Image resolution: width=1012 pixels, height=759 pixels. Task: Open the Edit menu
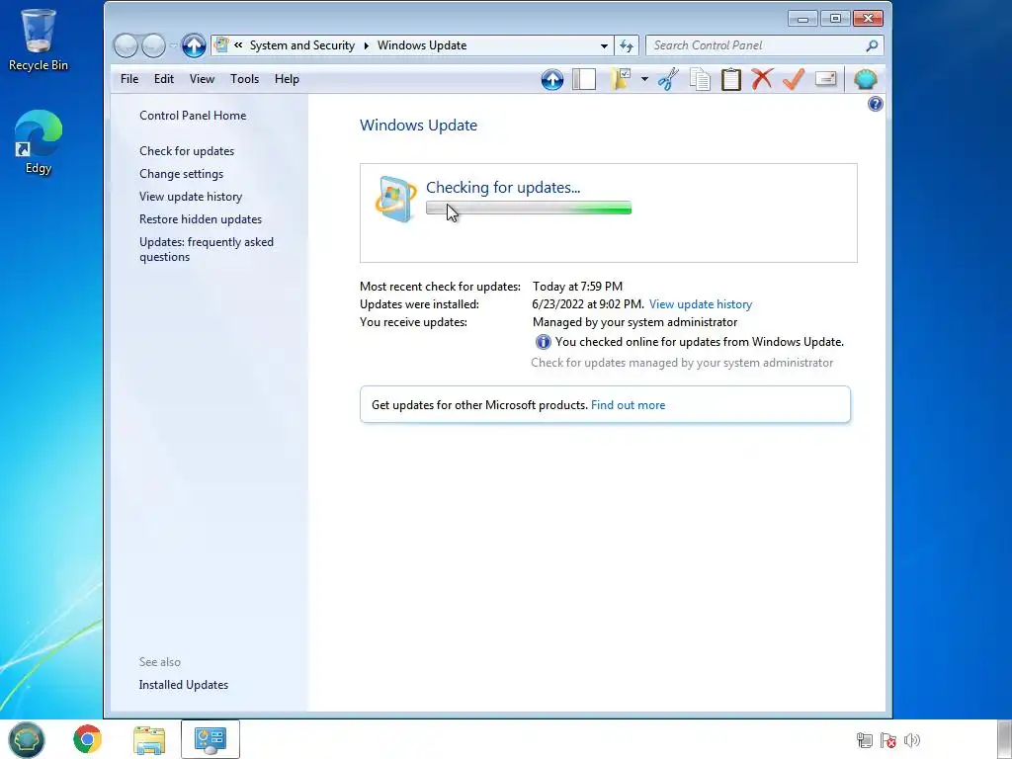pyautogui.click(x=163, y=79)
